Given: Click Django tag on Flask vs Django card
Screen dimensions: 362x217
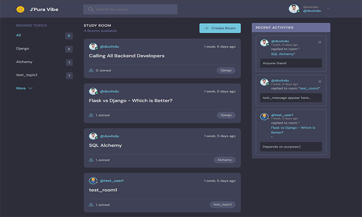Looking at the screenshot, I should coord(226,115).
